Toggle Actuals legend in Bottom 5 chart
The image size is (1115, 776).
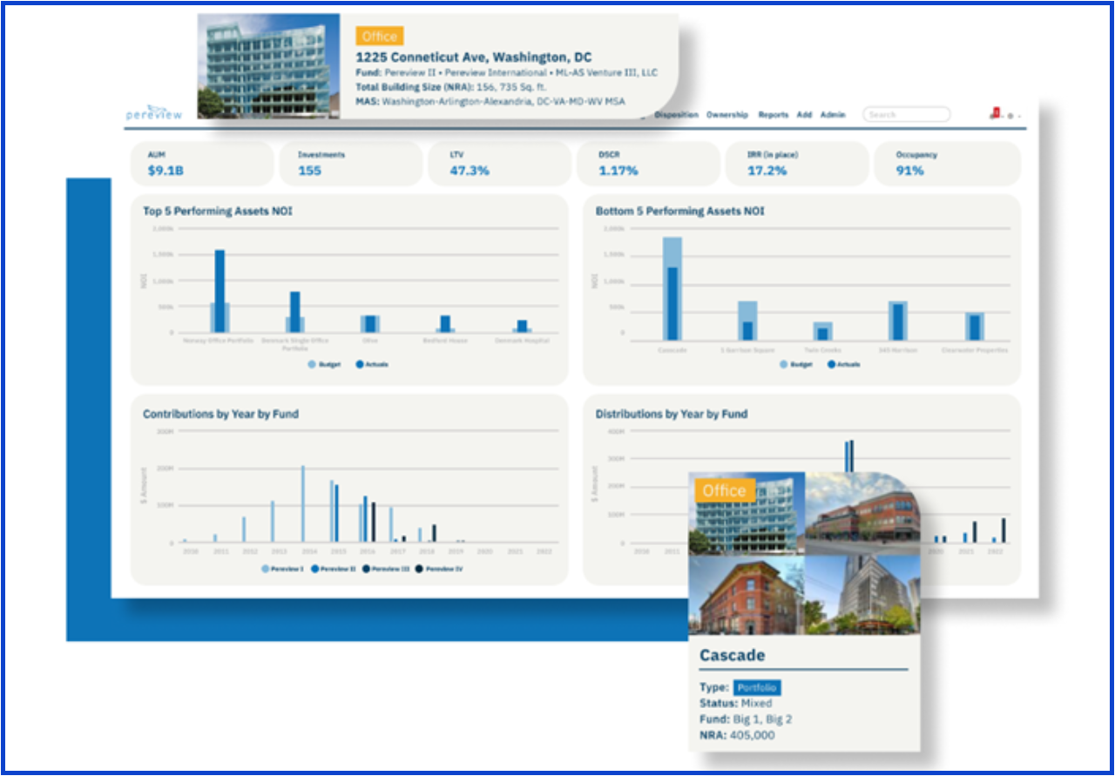843,364
